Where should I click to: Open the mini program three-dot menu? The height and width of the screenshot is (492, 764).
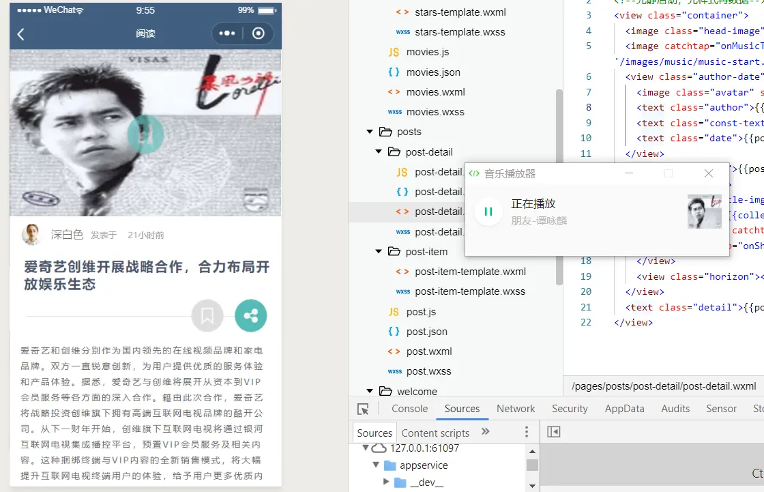227,33
